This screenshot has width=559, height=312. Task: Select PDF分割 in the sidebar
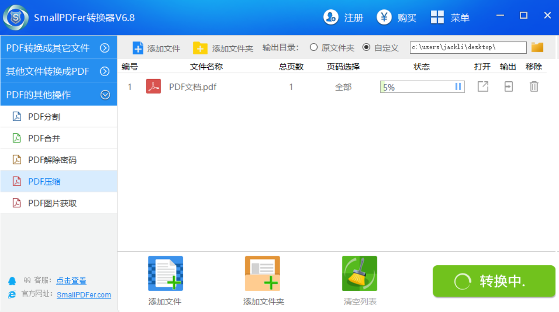[44, 117]
